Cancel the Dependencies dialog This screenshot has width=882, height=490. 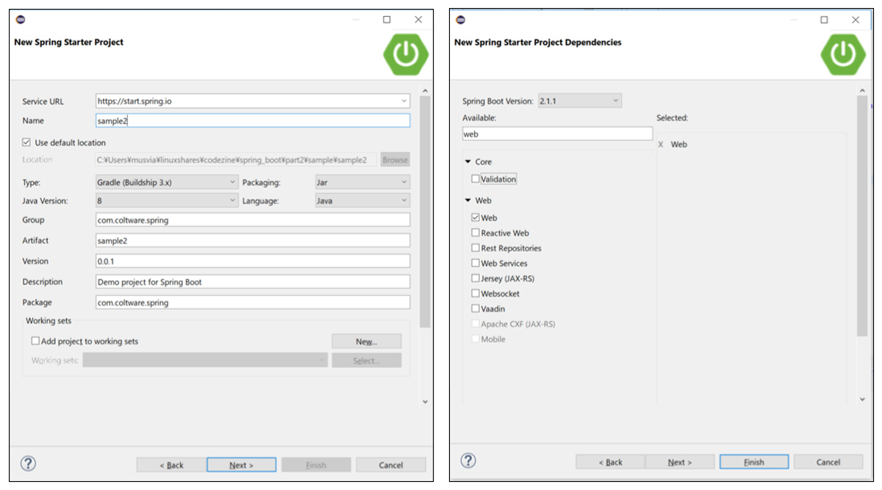pos(828,462)
